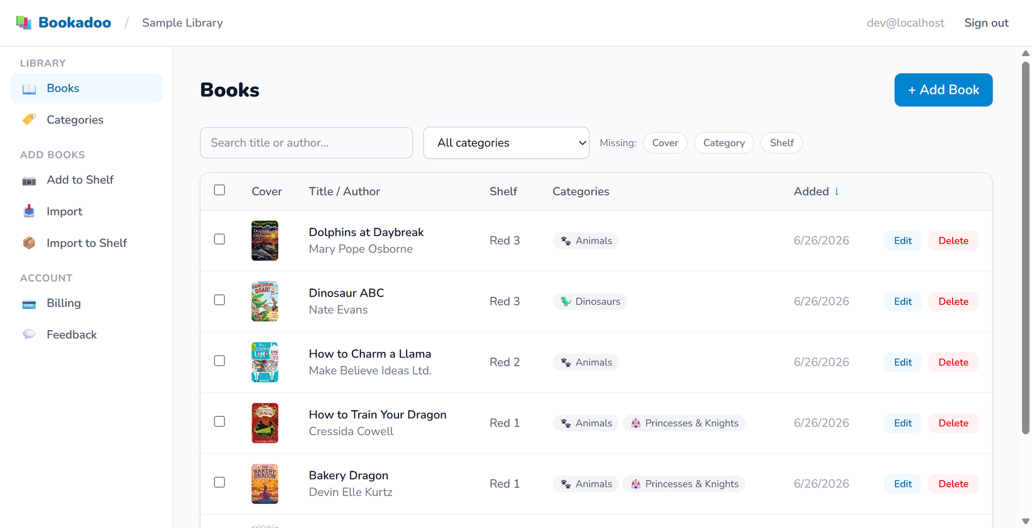Toggle the Missing Category filter chip
The height and width of the screenshot is (528, 1032).
click(724, 143)
